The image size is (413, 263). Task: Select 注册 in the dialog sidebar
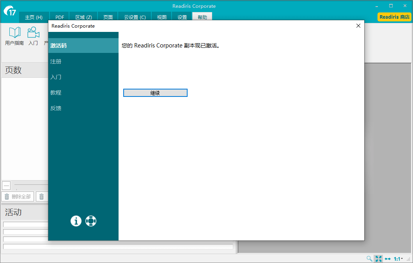coord(56,61)
